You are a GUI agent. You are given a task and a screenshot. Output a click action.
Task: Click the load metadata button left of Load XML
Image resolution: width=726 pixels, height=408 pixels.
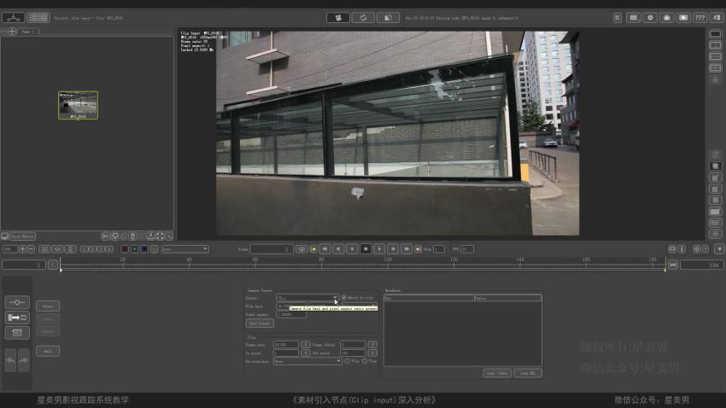point(497,373)
